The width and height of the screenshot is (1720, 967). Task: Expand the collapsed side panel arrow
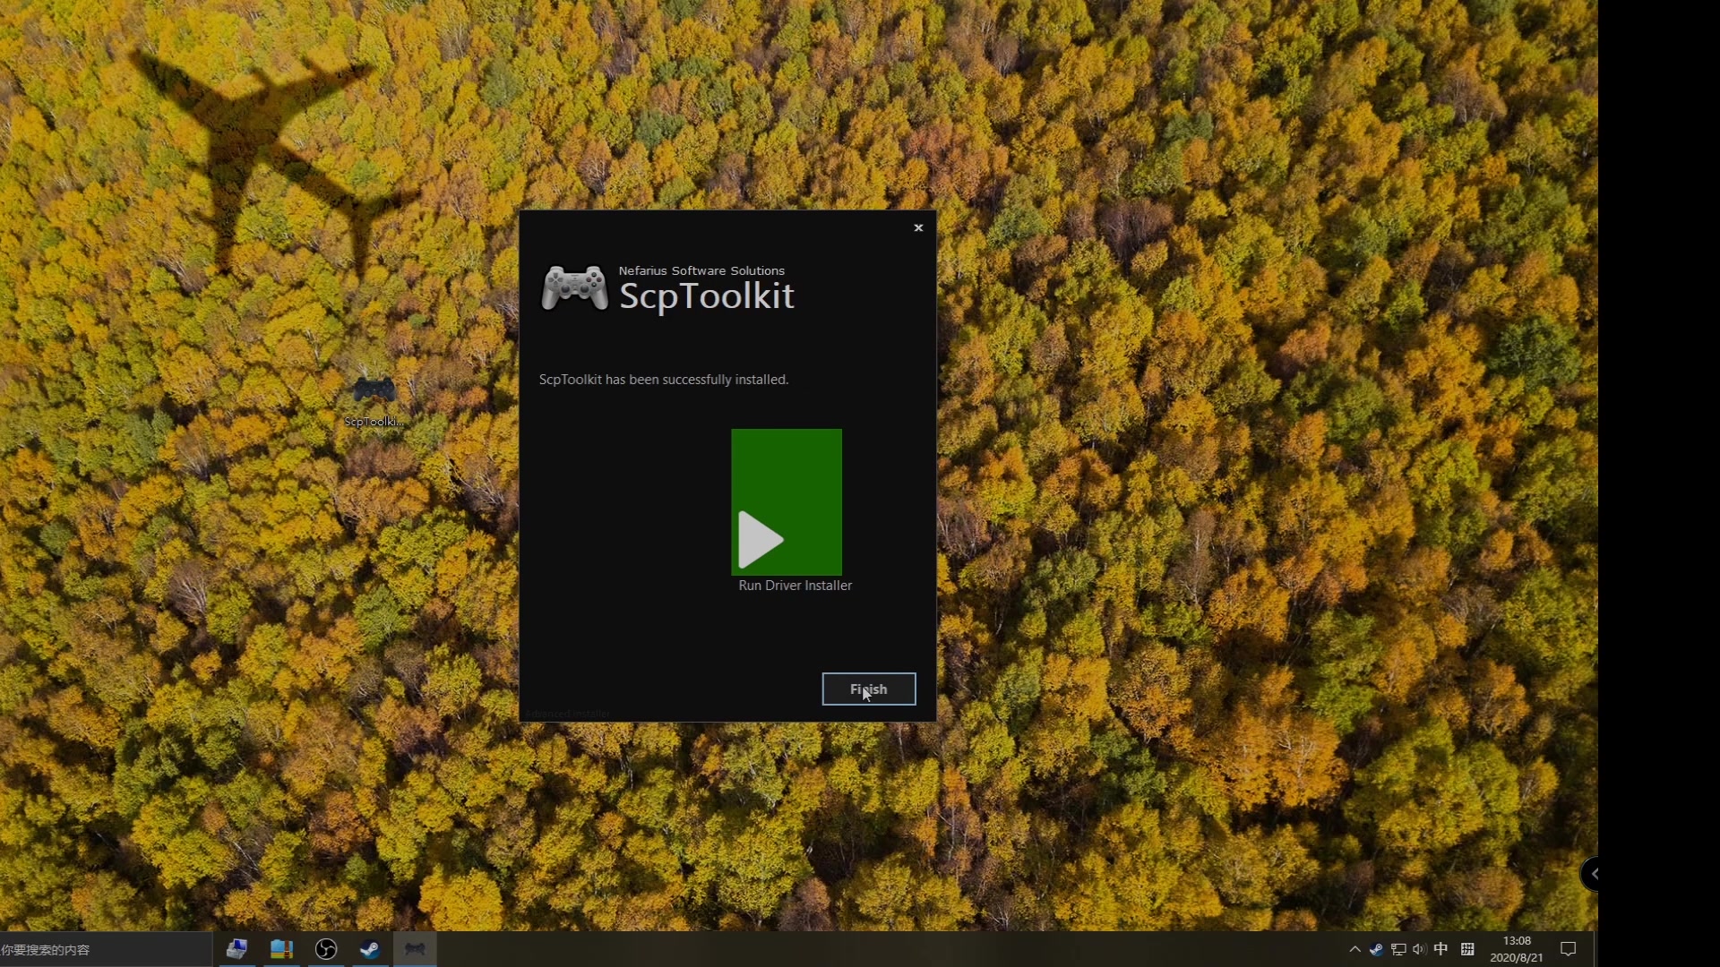[x=1592, y=874]
